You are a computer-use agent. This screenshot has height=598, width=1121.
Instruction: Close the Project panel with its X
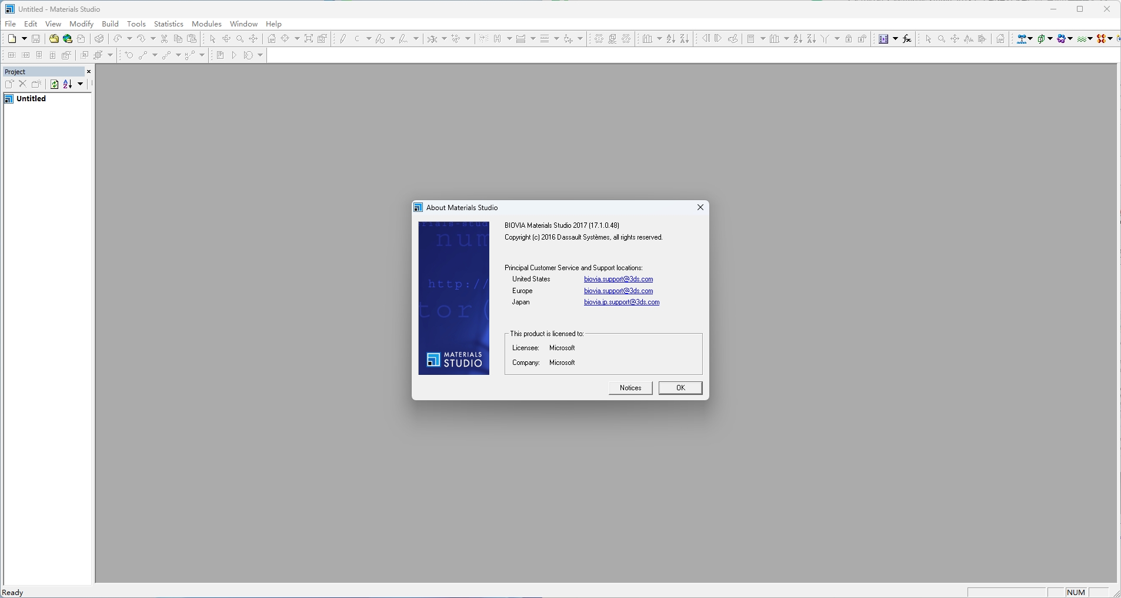pos(89,72)
